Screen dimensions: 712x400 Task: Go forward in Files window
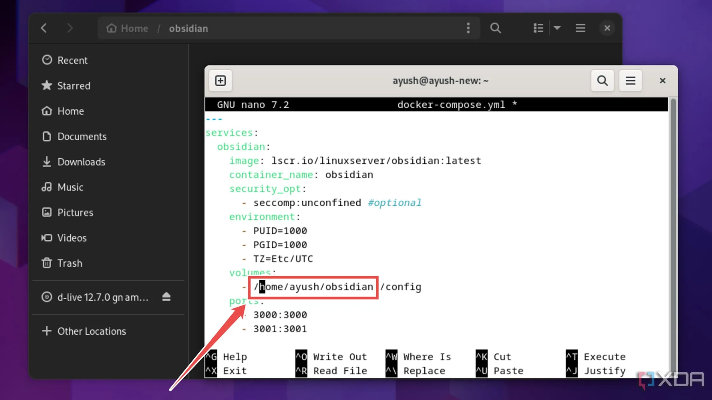[x=70, y=28]
